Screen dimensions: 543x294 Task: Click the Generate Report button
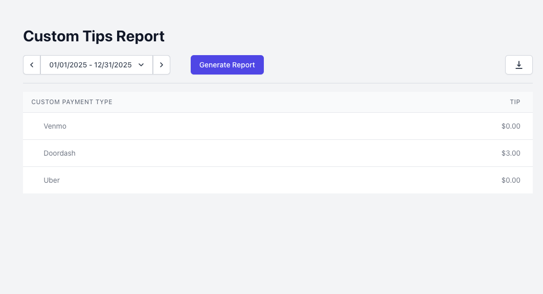[x=227, y=65]
